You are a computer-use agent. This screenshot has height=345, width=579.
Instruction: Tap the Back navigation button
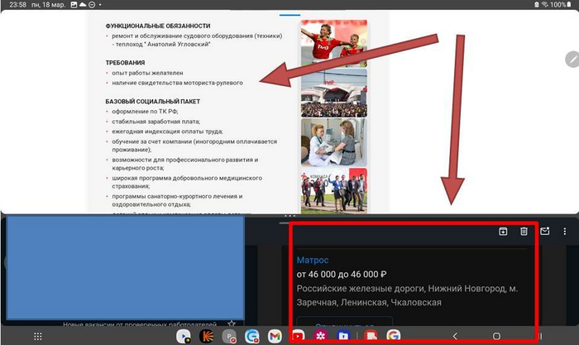click(x=455, y=336)
